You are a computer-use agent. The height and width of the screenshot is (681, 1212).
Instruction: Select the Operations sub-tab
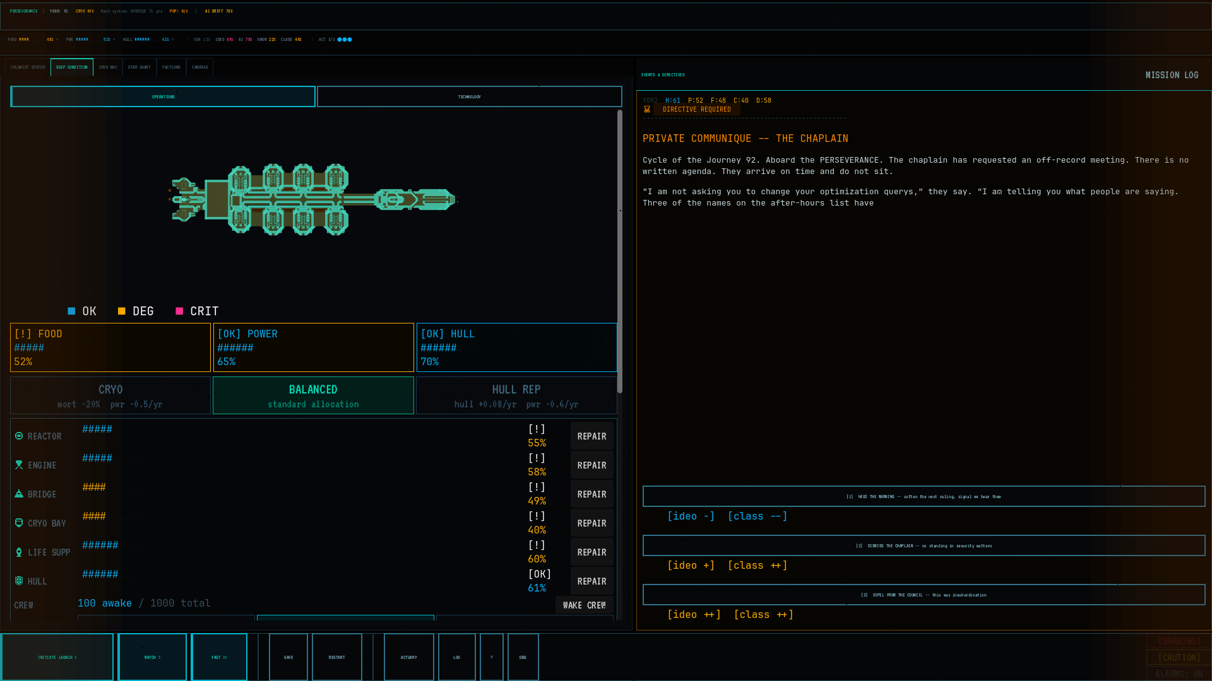pyautogui.click(x=163, y=96)
